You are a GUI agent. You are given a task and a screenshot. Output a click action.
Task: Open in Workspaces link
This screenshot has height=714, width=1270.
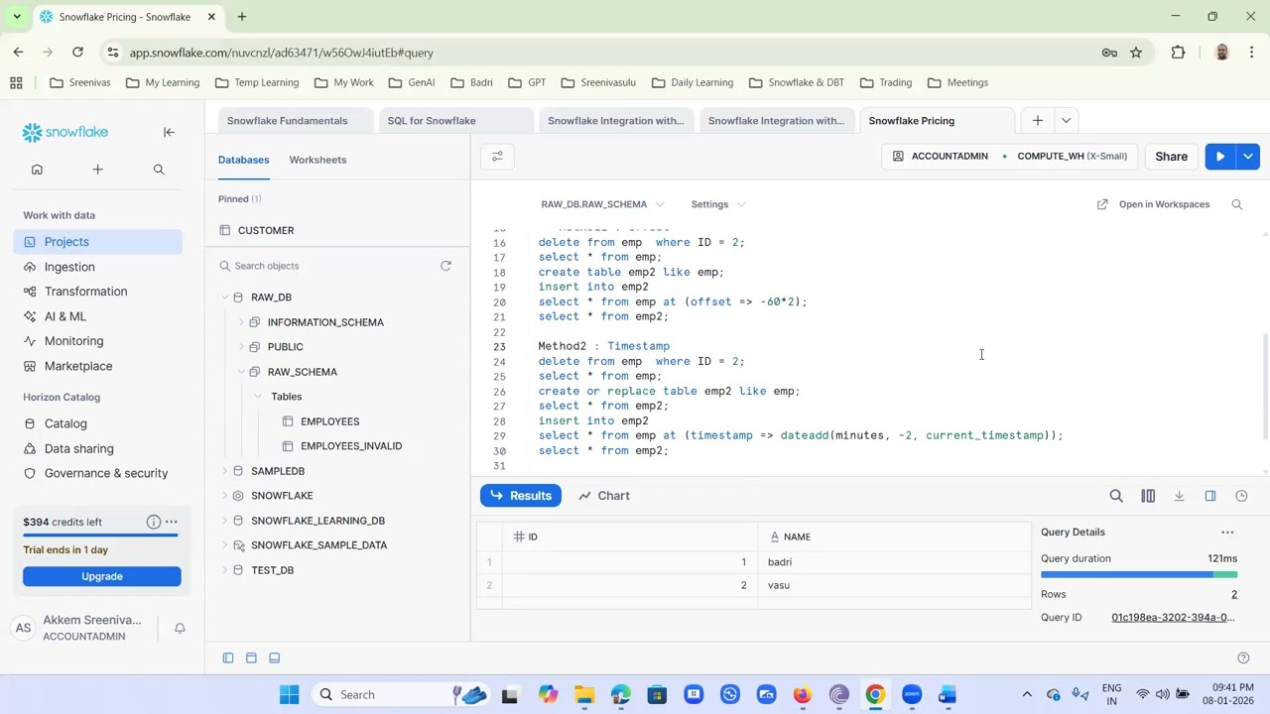coord(1154,204)
